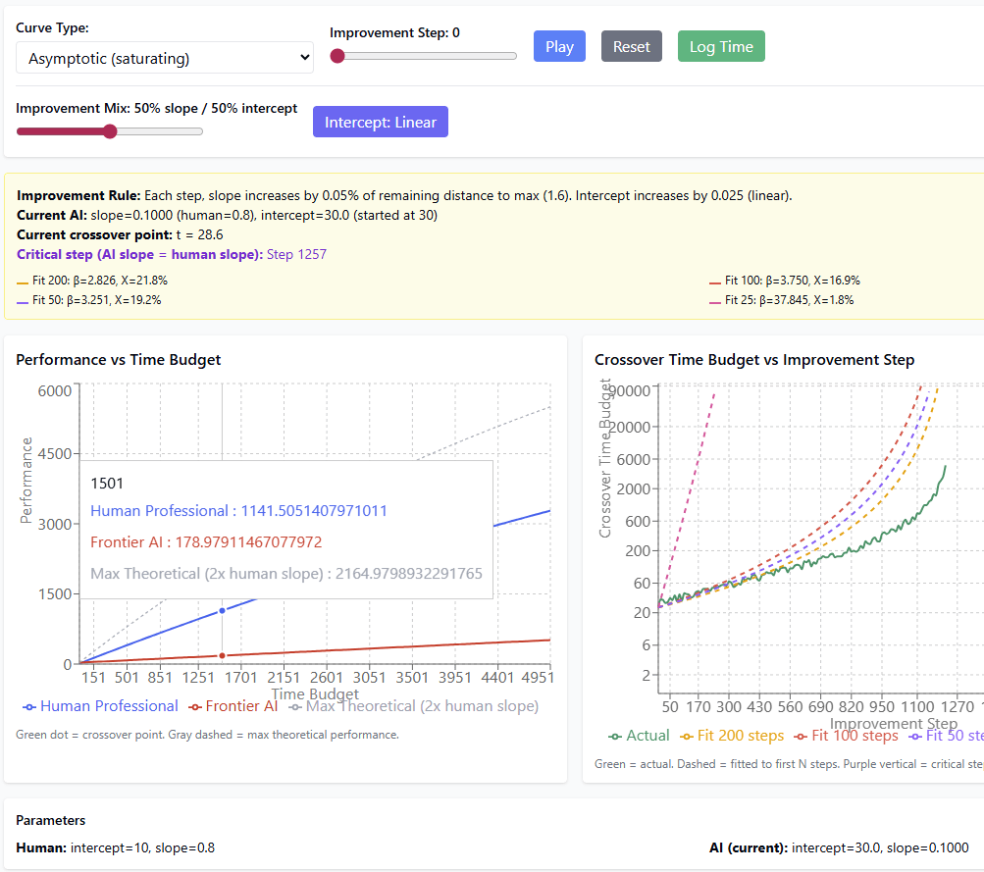The image size is (984, 872).
Task: Click the Reset button
Action: [632, 46]
